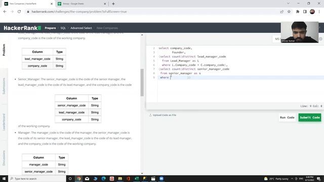This screenshot has width=324, height=182.
Task: Open the Windows Start menu
Action: tap(4, 178)
